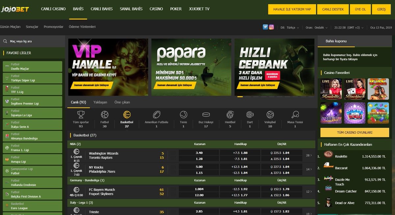This screenshot has width=395, height=215.
Task: Select the Hentbol sport icon
Action: (x=230, y=115)
